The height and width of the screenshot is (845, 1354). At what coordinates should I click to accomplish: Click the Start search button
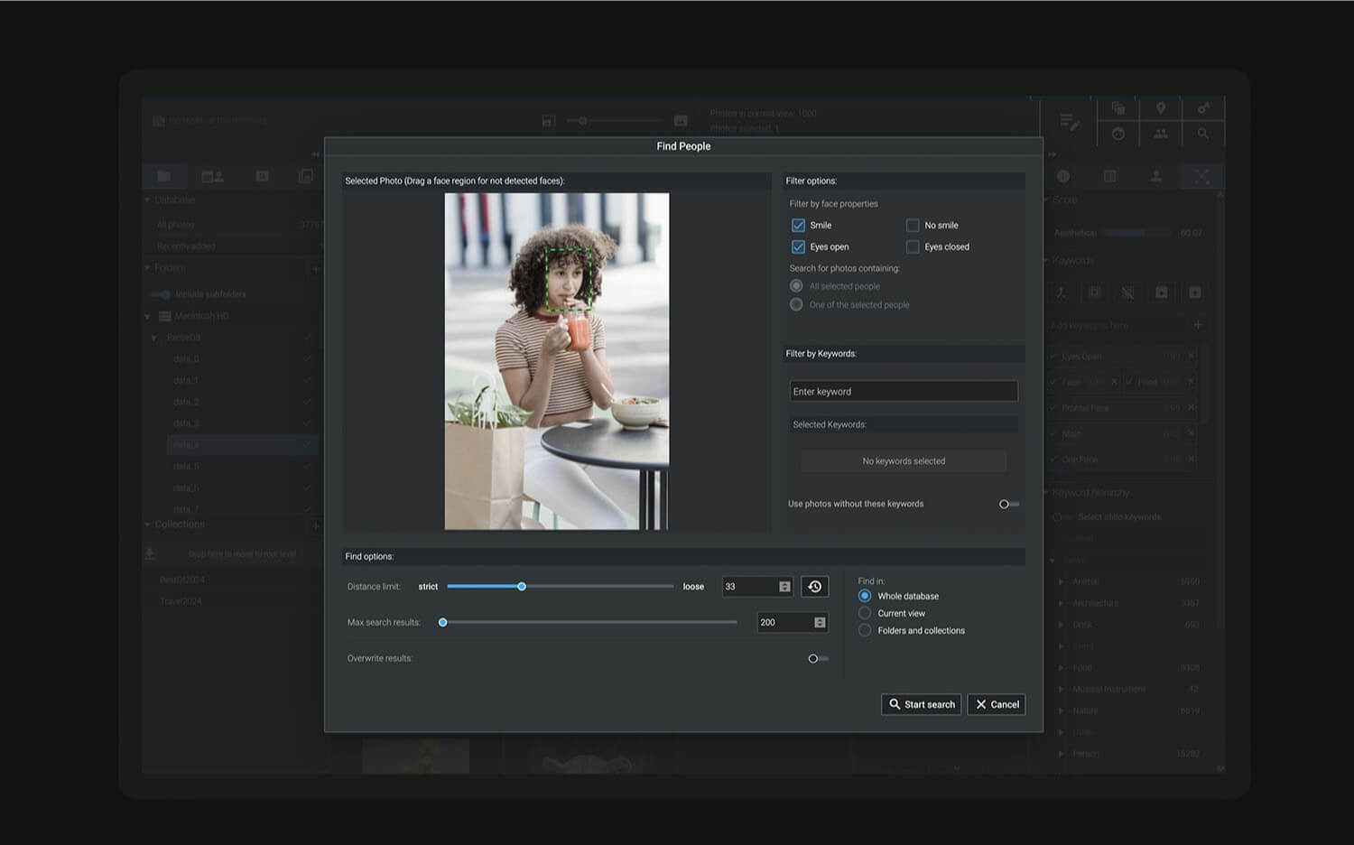pos(921,704)
